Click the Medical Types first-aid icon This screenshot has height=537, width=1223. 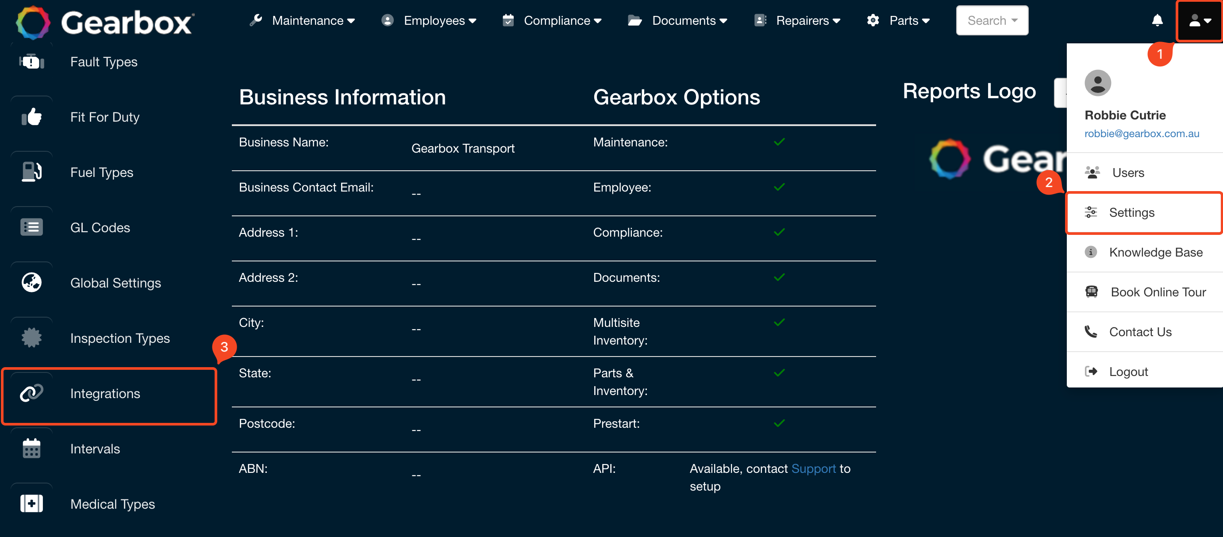pos(31,504)
